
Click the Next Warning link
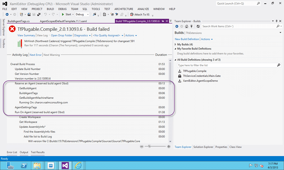click(x=51, y=55)
